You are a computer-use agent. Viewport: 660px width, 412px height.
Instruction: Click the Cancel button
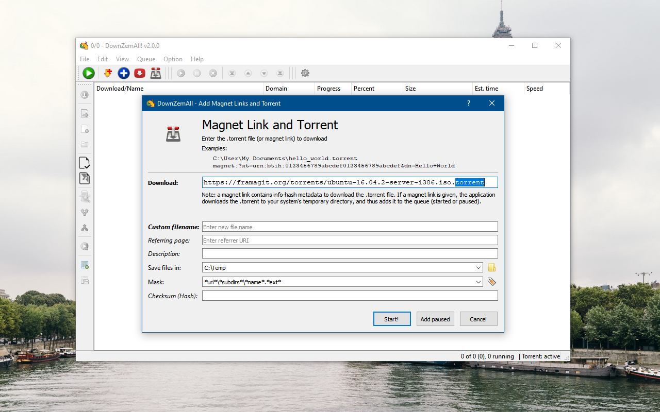tap(478, 319)
